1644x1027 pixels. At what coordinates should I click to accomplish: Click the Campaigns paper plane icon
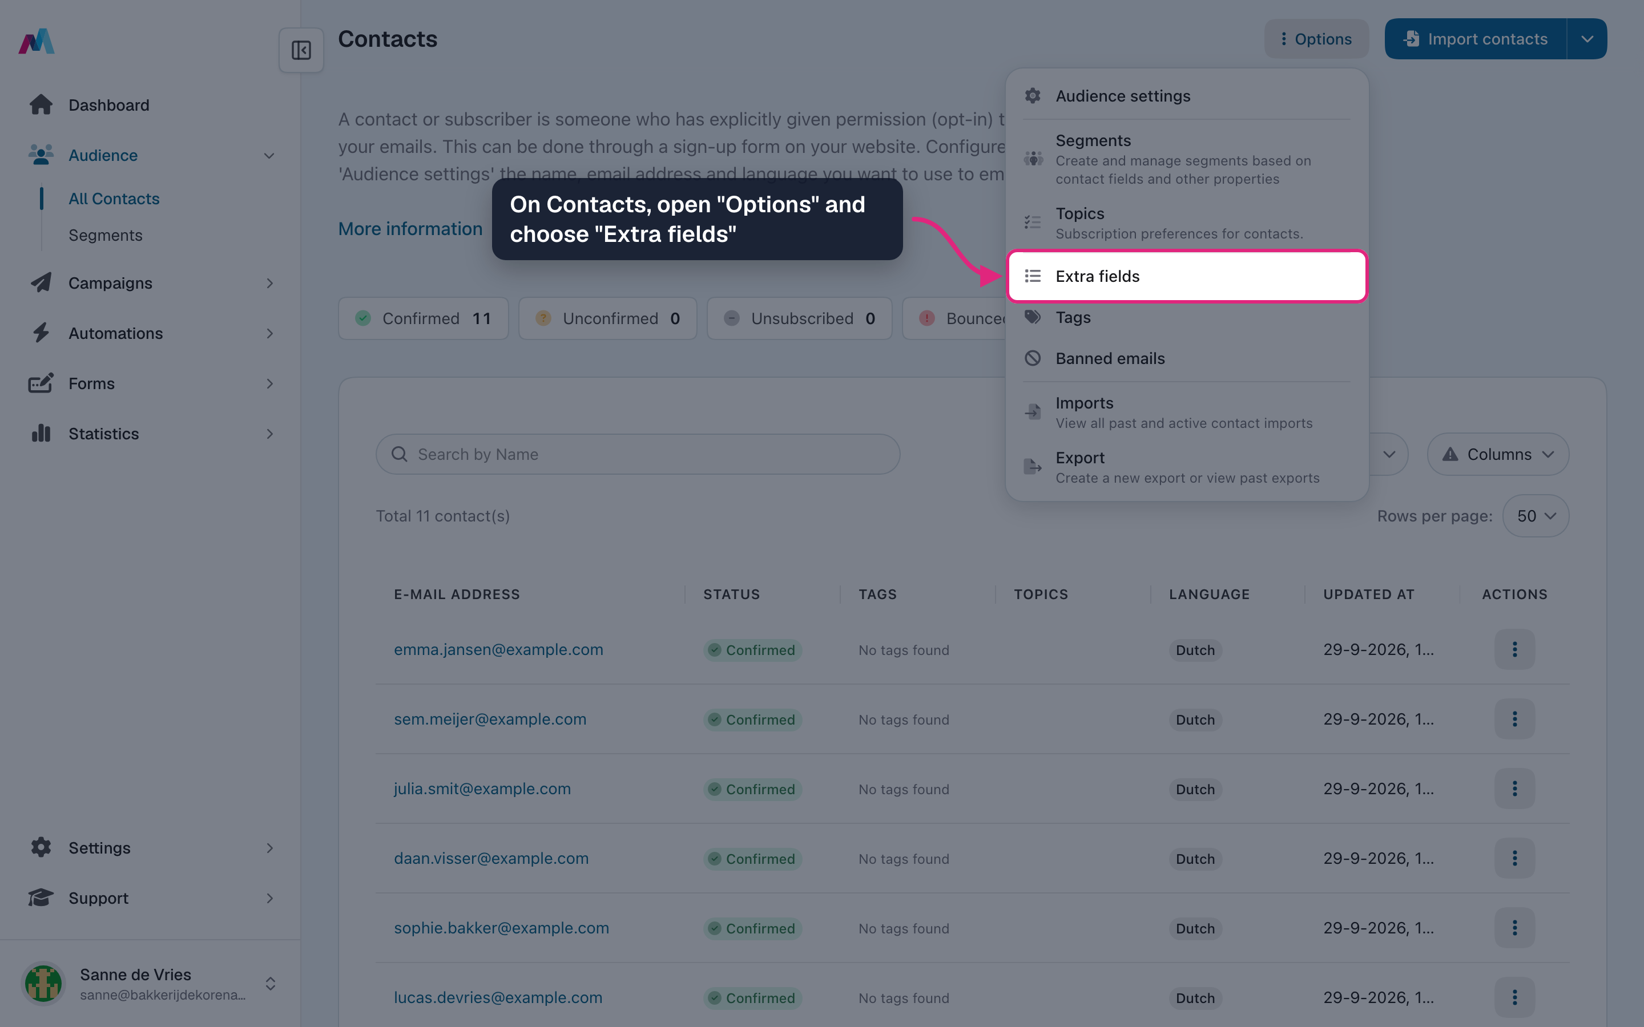(41, 282)
